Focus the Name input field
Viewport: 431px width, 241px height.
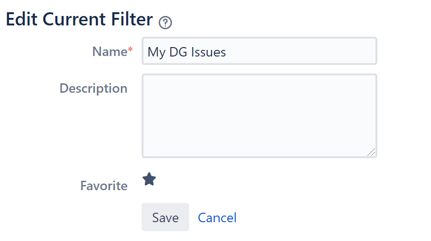259,51
